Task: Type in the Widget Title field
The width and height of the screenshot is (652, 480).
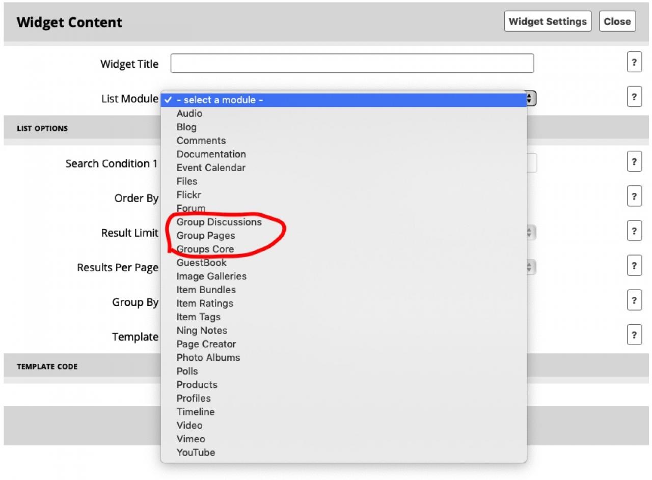Action: point(352,64)
